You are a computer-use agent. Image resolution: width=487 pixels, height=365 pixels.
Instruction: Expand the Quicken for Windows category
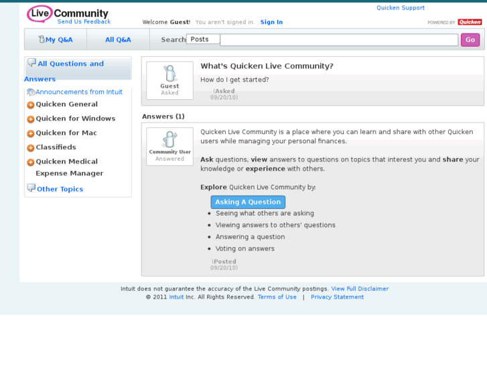[30, 119]
